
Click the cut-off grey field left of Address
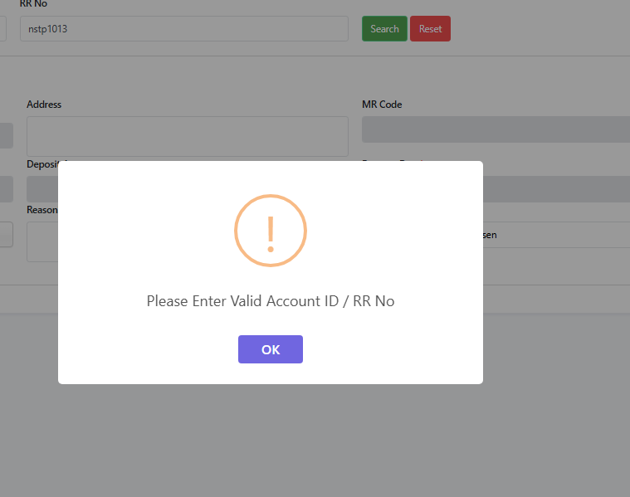6,136
